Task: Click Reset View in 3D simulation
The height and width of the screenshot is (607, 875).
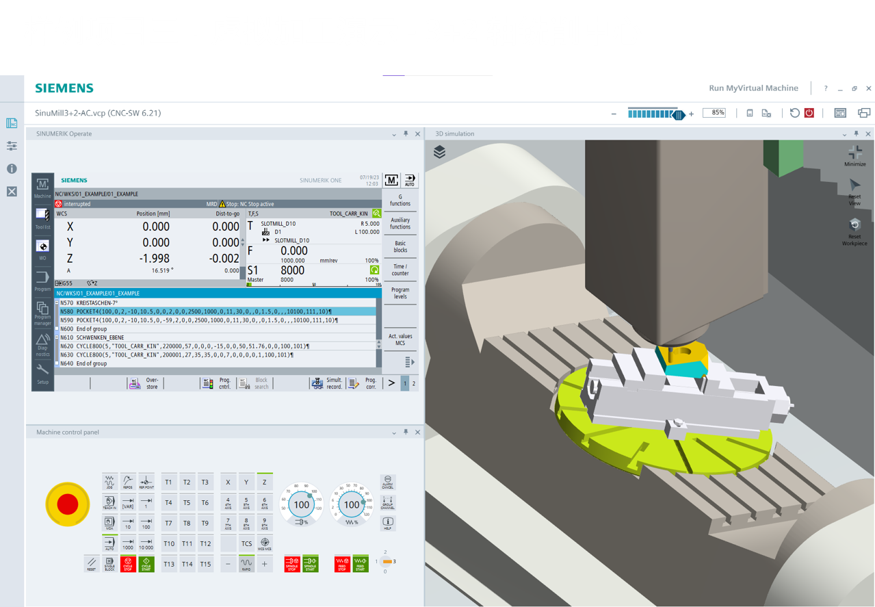Action: 854,192
